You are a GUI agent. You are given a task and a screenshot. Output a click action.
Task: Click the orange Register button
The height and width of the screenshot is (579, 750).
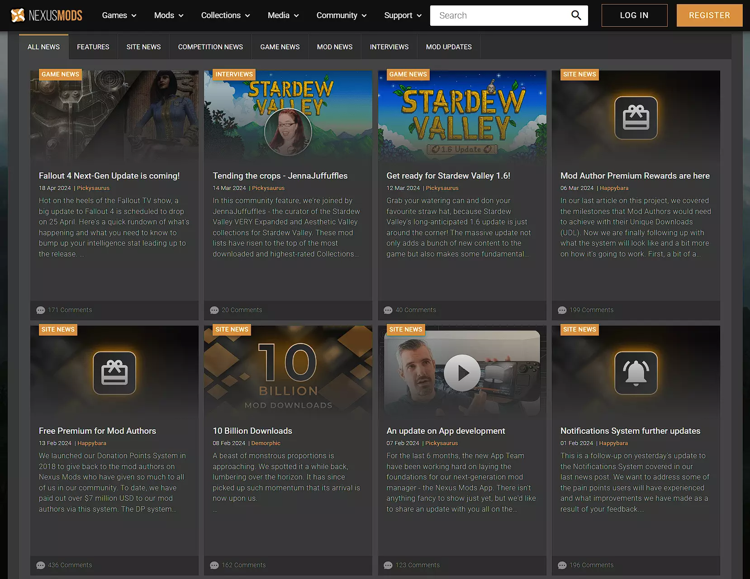[709, 15]
